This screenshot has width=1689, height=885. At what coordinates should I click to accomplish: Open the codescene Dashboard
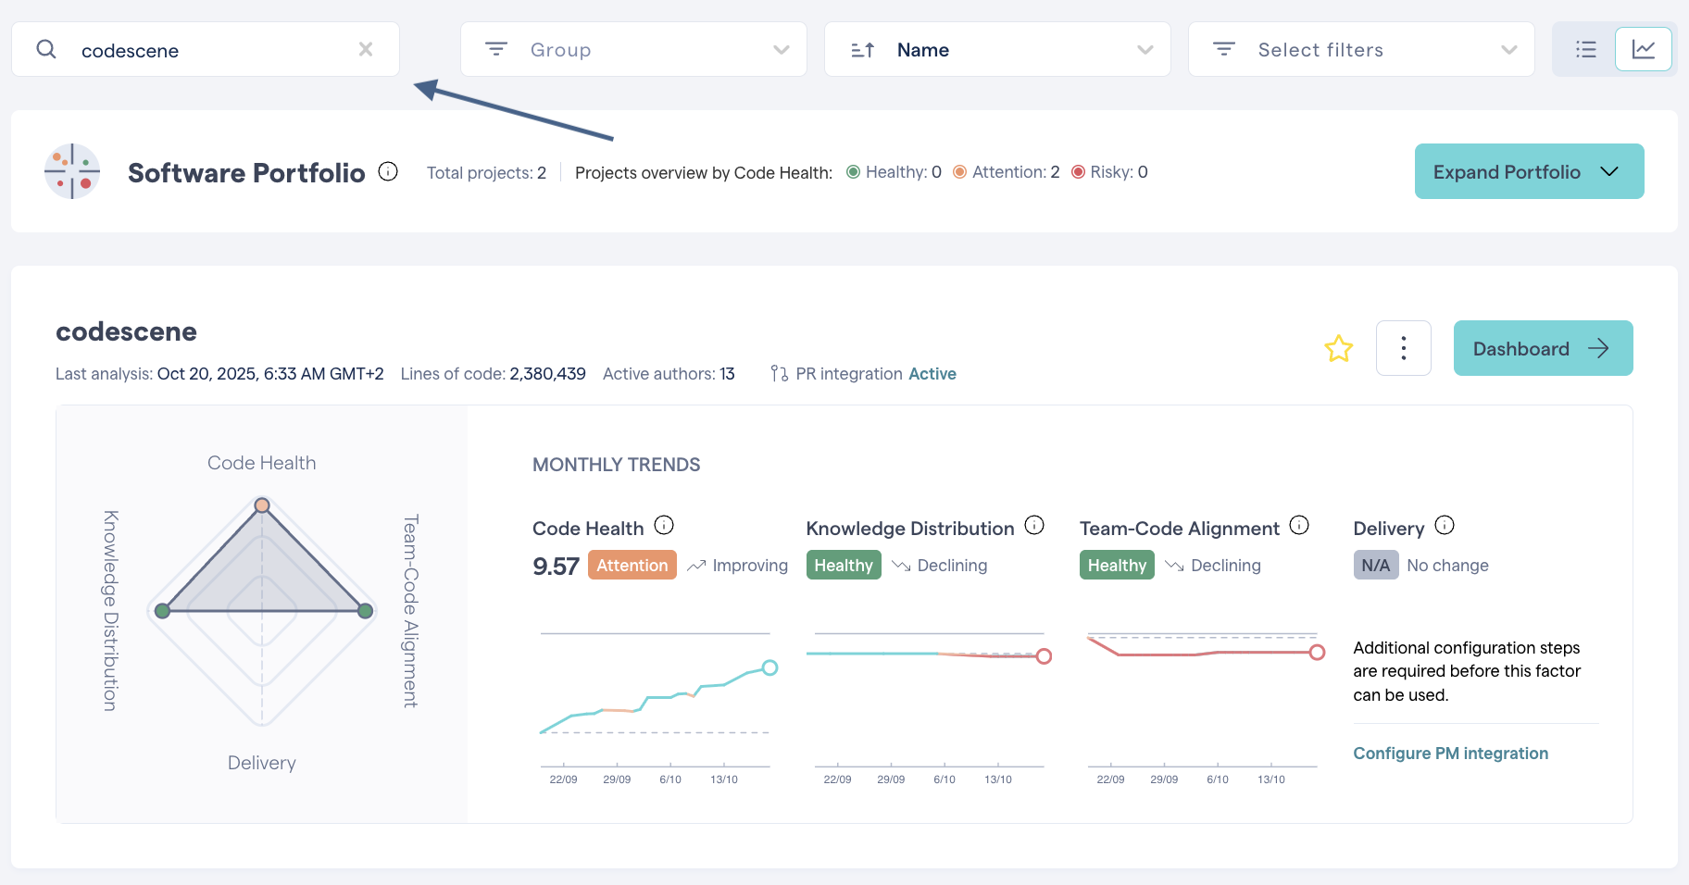pyautogui.click(x=1542, y=348)
